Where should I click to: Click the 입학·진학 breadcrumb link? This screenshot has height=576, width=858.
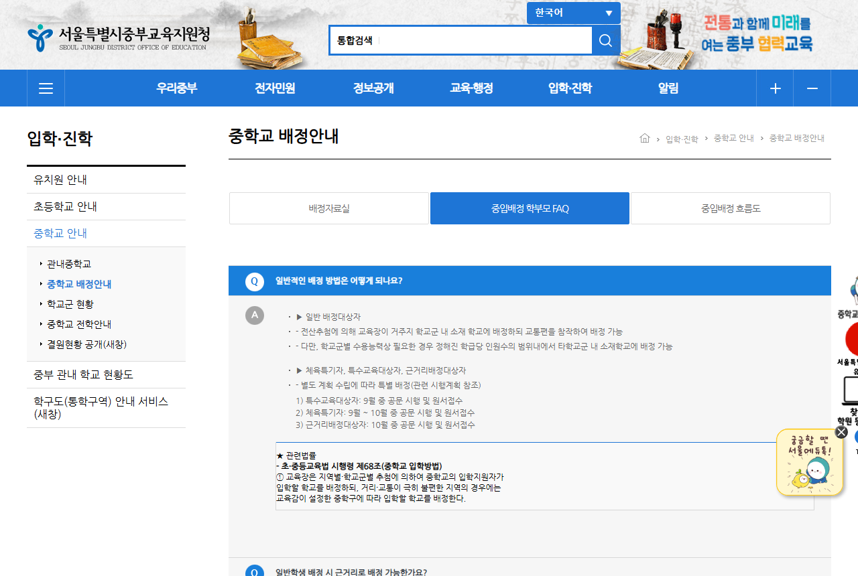(682, 139)
